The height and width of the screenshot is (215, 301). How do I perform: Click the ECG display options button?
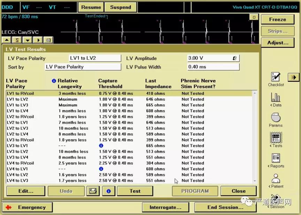point(48,40)
